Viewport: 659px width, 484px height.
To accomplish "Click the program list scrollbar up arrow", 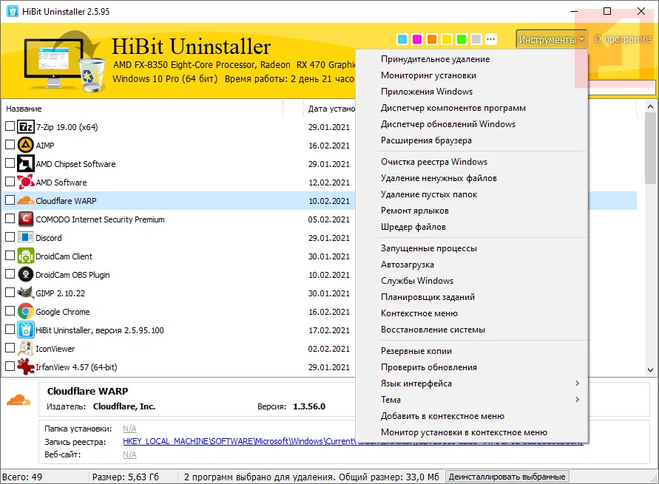I will [650, 107].
